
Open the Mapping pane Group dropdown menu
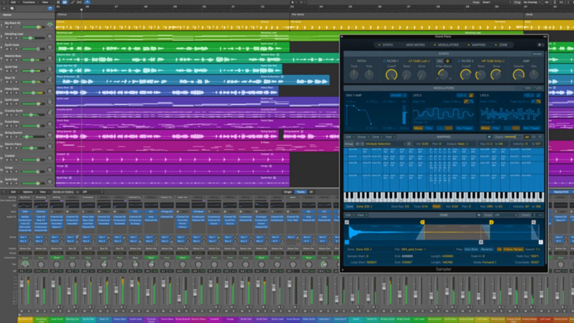[x=363, y=137]
